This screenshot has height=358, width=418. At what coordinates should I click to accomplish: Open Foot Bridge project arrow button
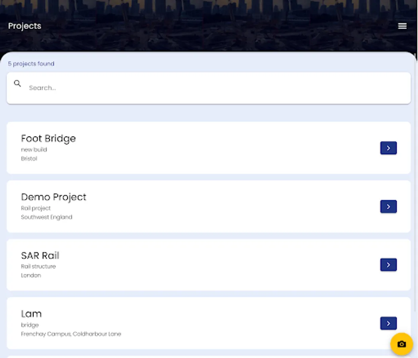coord(388,148)
